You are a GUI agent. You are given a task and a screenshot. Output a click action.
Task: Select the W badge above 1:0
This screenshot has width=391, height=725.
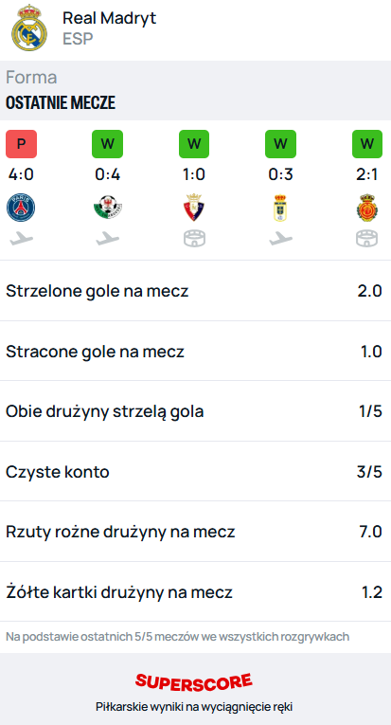pos(194,144)
